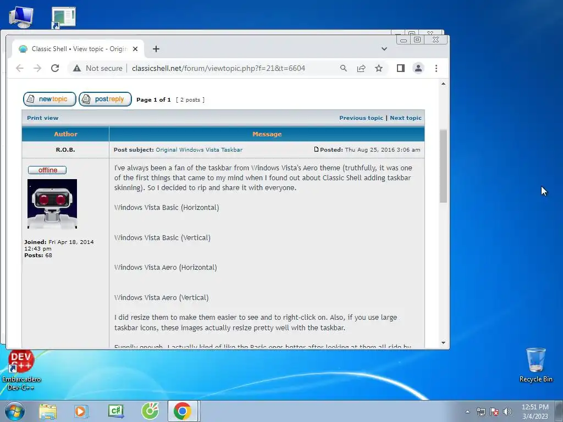
Task: Click the offline status badge
Action: pos(47,170)
